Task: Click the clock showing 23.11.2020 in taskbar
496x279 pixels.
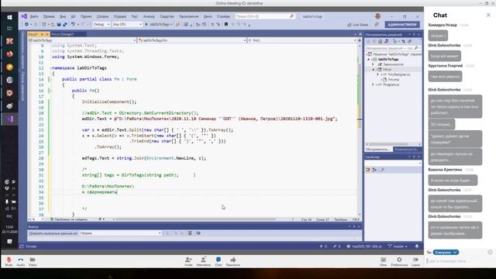Action: tap(9, 229)
